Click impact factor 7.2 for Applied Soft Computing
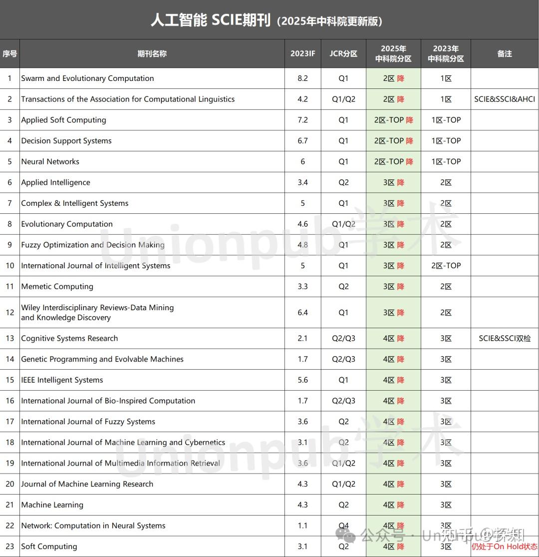The height and width of the screenshot is (557, 539). (x=302, y=120)
